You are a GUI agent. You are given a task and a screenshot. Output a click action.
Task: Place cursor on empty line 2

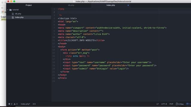tap(124, 12)
